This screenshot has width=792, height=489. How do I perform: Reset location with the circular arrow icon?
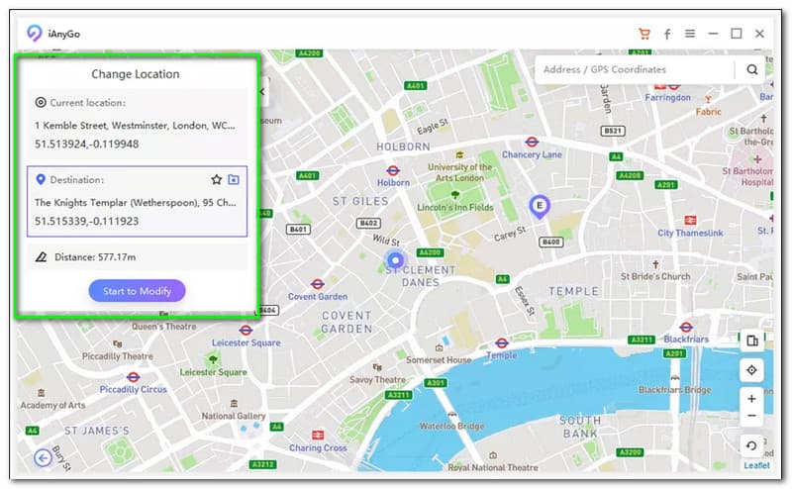[751, 445]
